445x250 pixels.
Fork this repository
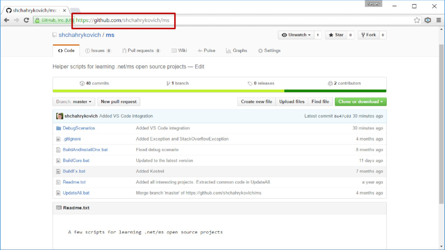[x=369, y=35]
